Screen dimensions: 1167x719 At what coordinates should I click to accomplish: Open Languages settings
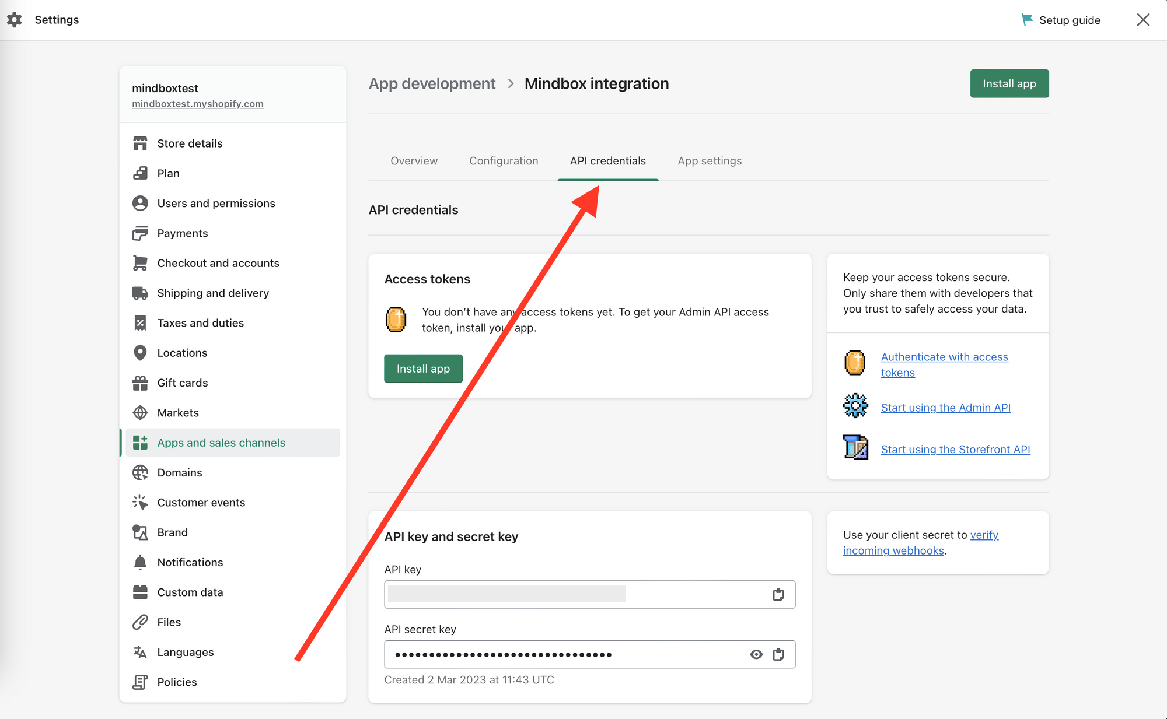pyautogui.click(x=232, y=652)
